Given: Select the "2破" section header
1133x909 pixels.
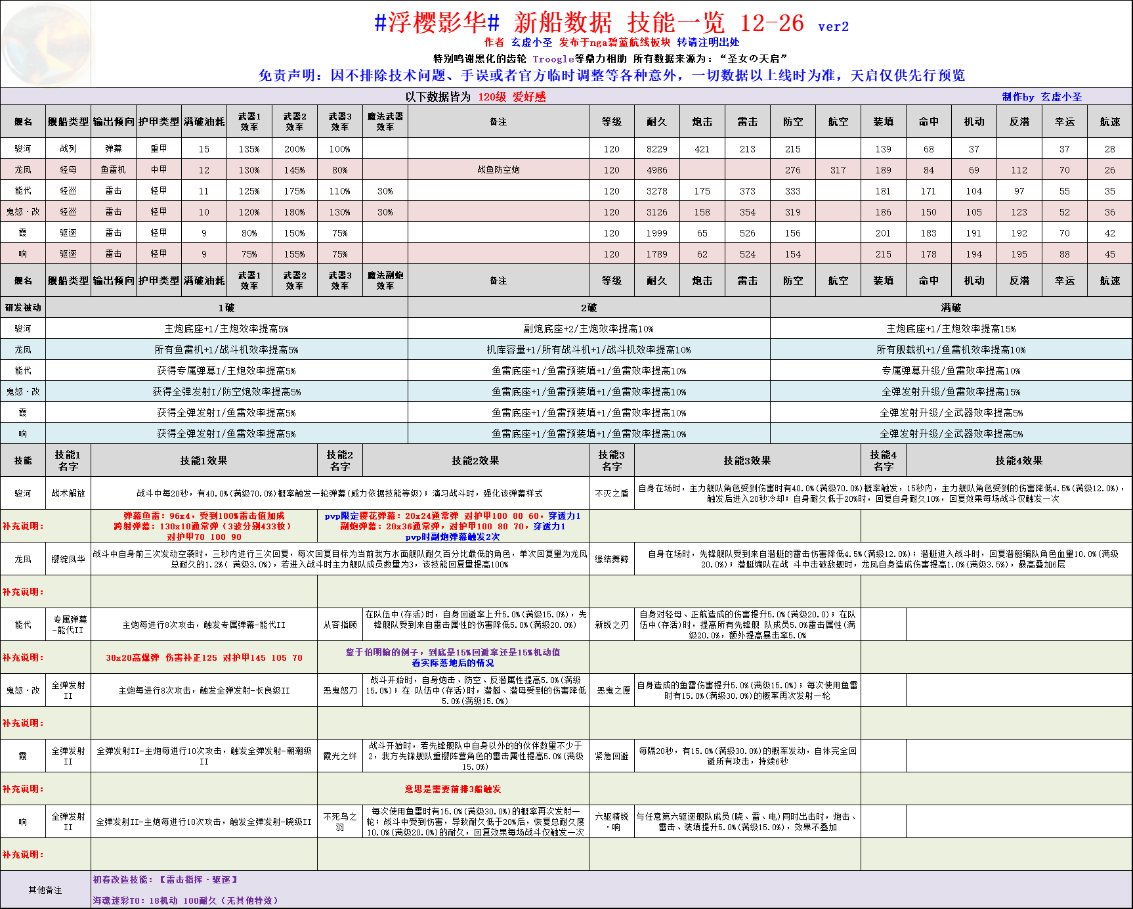Looking at the screenshot, I should [x=589, y=307].
